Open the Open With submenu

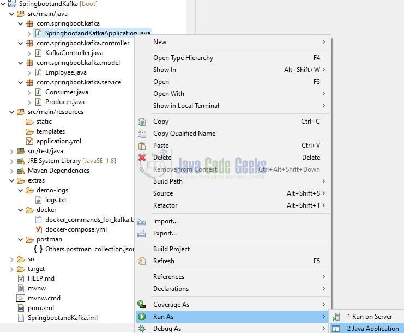[233, 94]
